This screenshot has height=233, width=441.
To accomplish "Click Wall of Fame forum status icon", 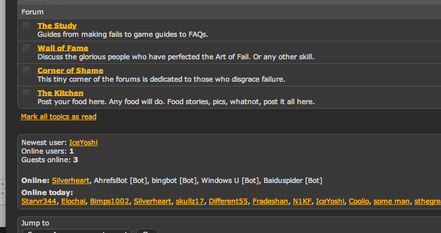I will [27, 48].
